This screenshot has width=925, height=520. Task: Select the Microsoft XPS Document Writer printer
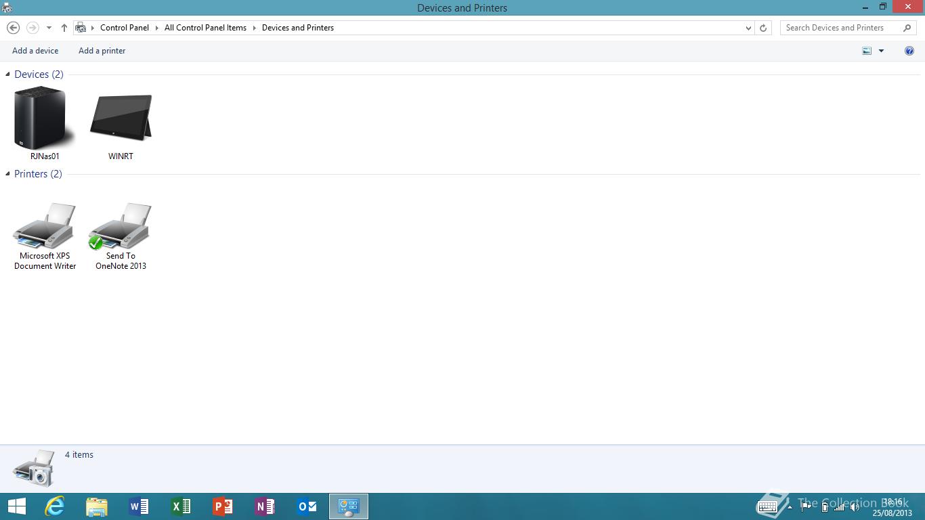45,236
